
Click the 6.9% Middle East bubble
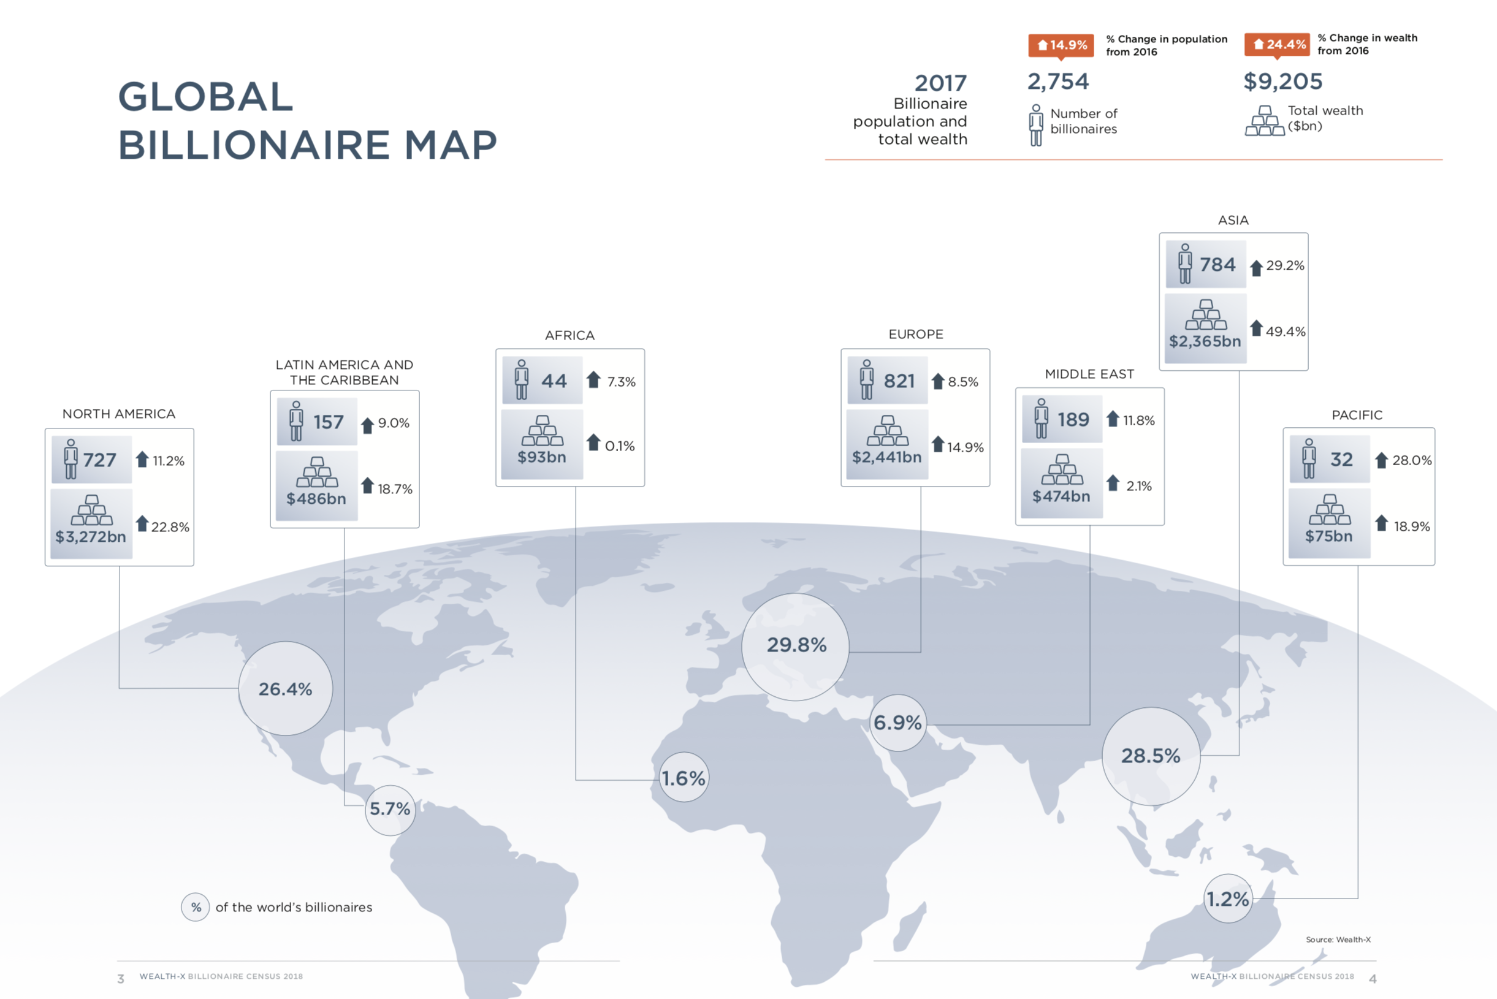click(x=897, y=723)
